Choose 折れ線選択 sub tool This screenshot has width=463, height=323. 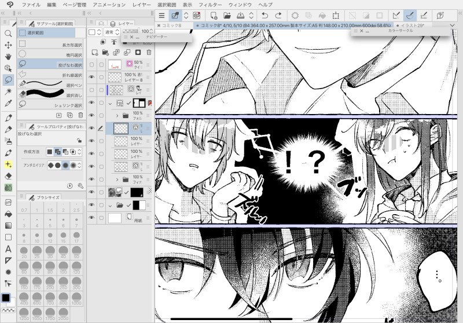click(50, 75)
